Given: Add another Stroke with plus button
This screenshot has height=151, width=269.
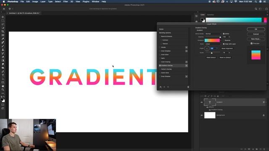Looking at the screenshot, I should [x=186, y=47].
